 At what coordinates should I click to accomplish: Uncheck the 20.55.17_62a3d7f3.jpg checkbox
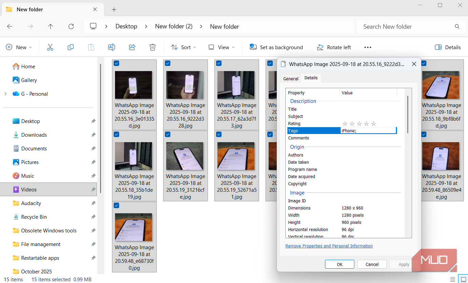pyautogui.click(x=219, y=63)
